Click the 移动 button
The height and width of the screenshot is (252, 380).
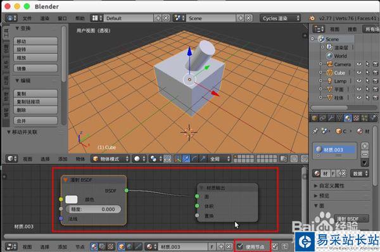coord(35,41)
